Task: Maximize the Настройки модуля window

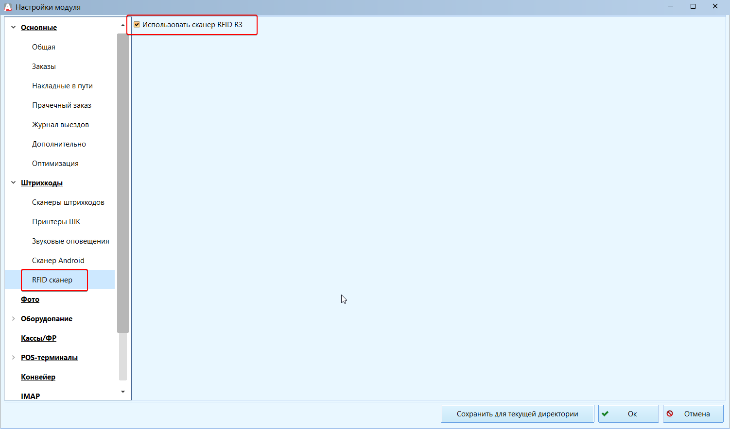Action: point(693,6)
